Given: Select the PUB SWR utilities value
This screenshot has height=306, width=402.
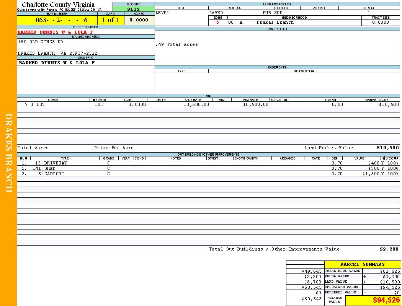Looking at the screenshot, I should 273,13.
